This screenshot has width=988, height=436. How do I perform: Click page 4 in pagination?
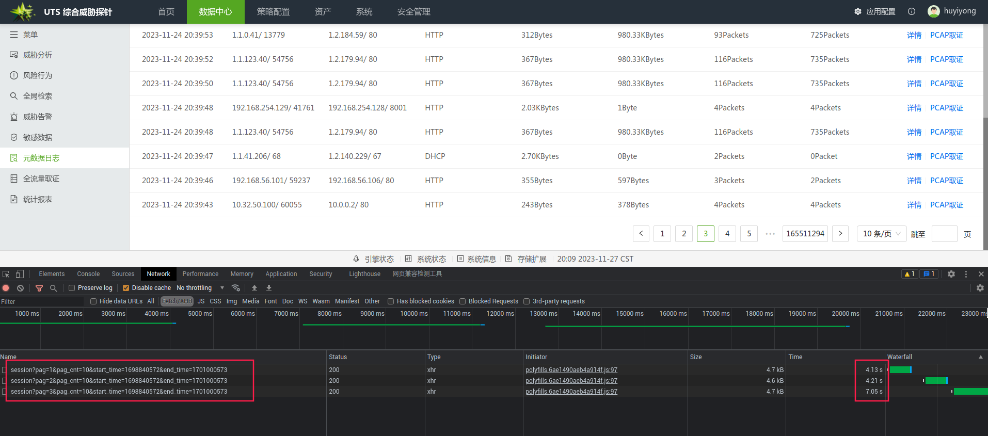(x=727, y=234)
